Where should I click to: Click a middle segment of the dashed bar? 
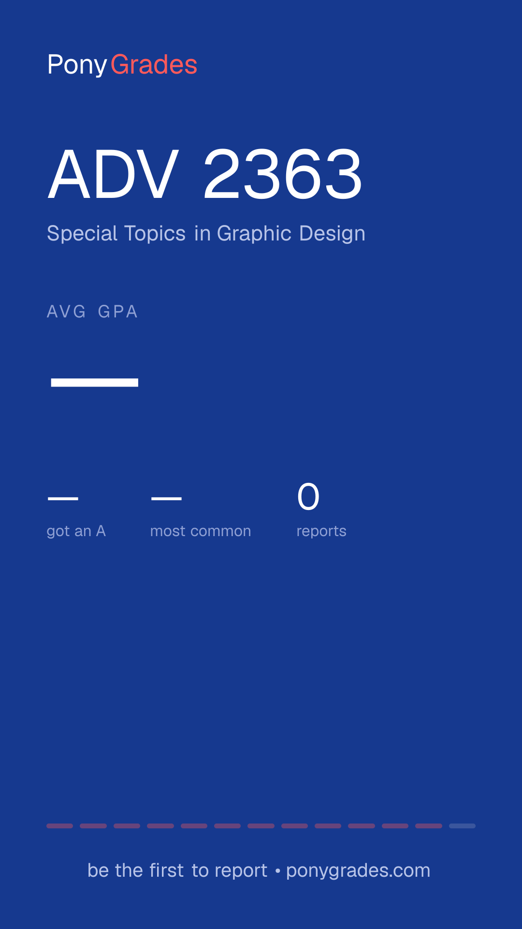coord(261,826)
